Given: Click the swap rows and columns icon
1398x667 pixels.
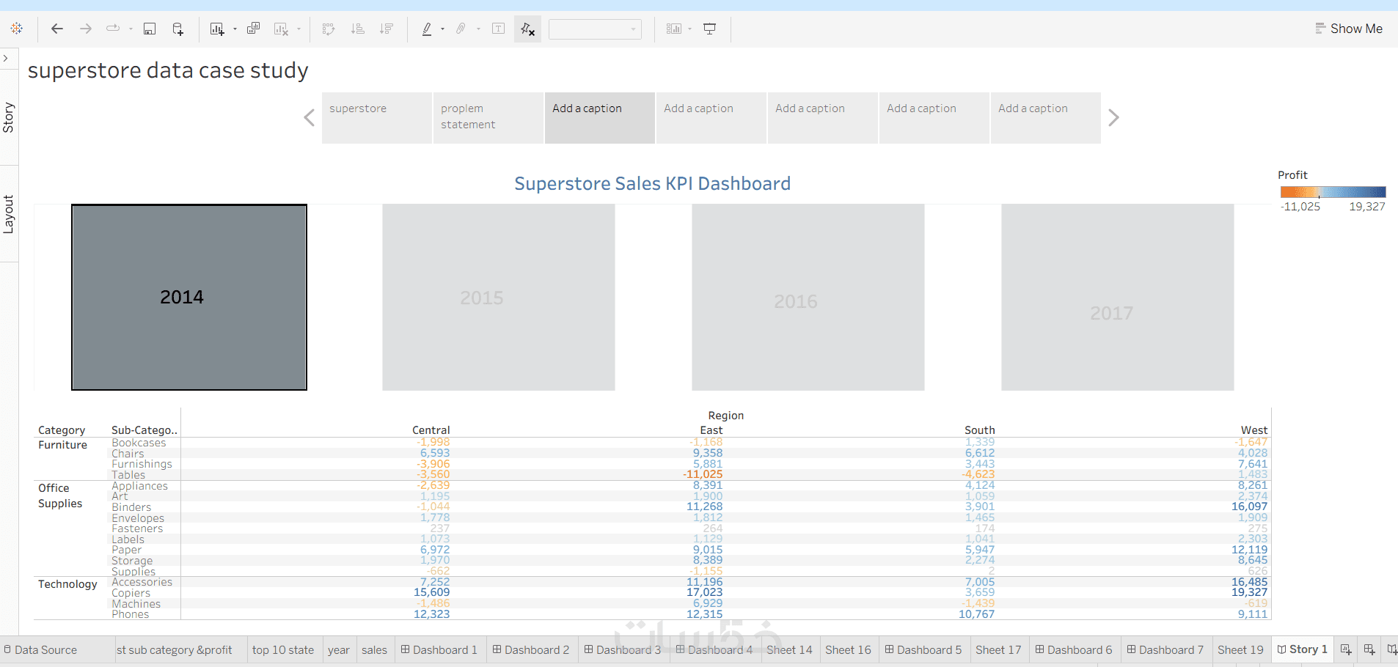Looking at the screenshot, I should click(x=329, y=29).
